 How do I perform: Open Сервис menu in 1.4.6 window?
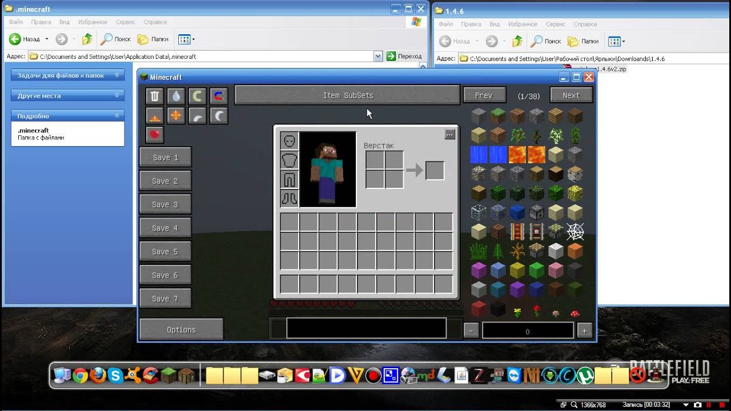click(x=556, y=25)
